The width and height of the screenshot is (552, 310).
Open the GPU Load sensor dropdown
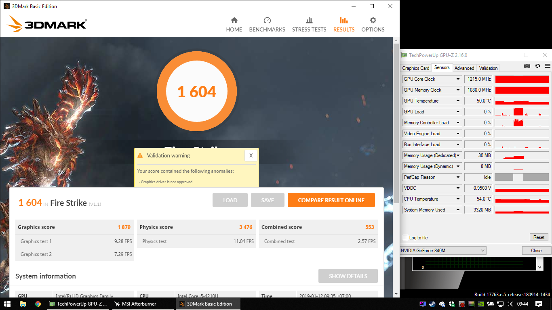click(x=458, y=112)
